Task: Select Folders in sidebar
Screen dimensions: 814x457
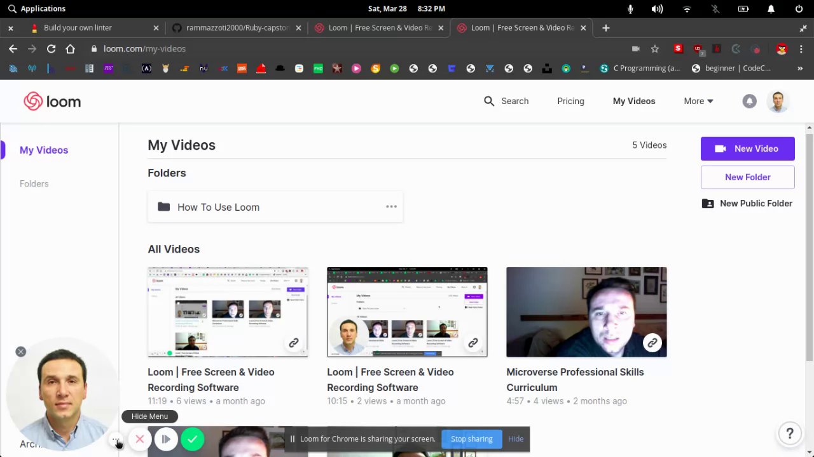Action: 34,183
